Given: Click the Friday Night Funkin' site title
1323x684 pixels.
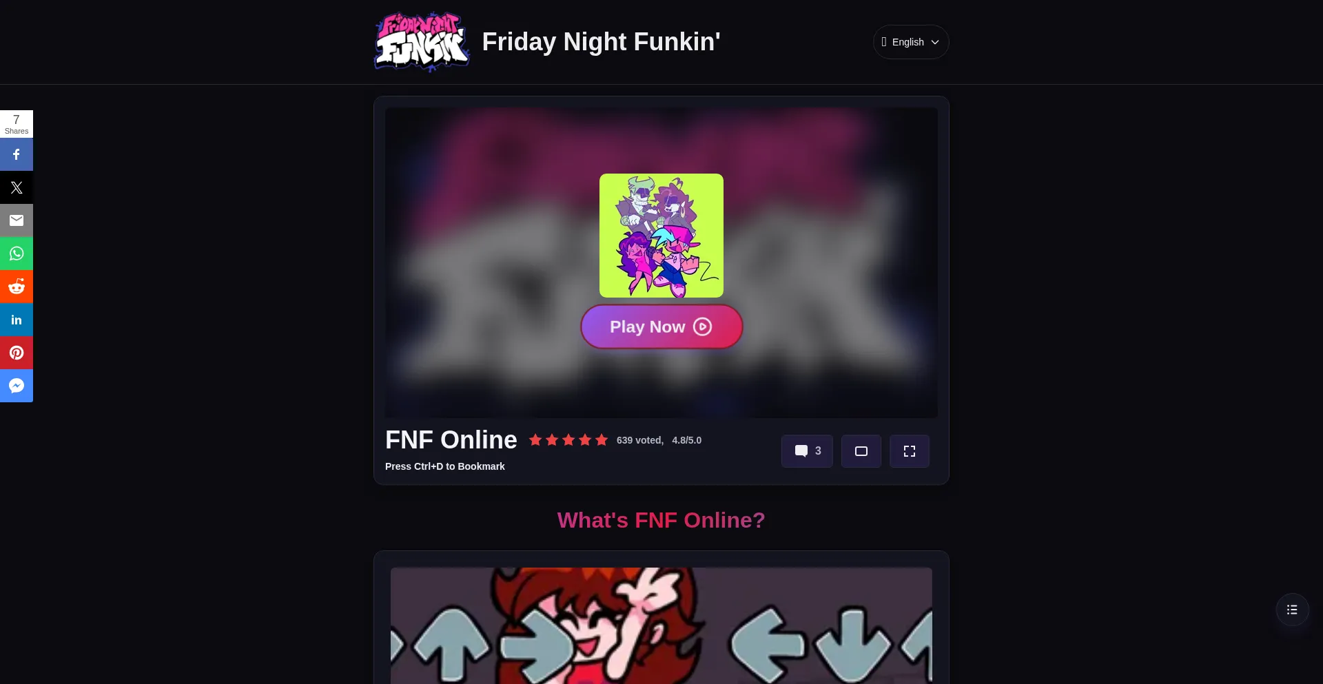Looking at the screenshot, I should click(x=601, y=42).
